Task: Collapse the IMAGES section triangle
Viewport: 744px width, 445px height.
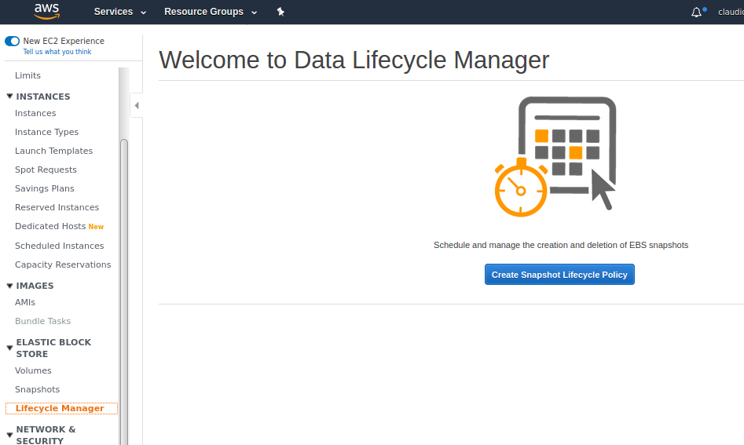Action: click(9, 286)
